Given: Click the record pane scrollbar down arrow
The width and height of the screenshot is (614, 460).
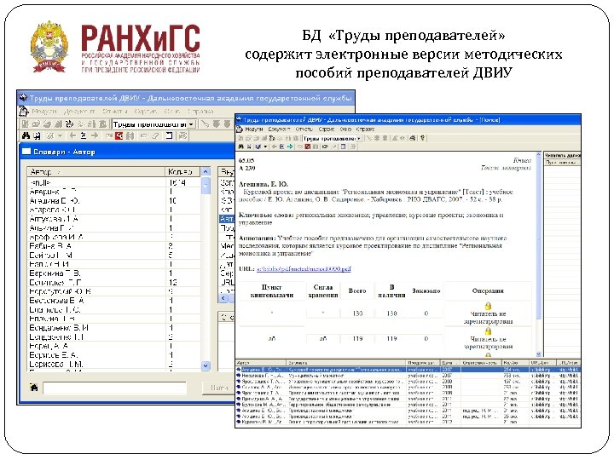Looking at the screenshot, I should 538,354.
